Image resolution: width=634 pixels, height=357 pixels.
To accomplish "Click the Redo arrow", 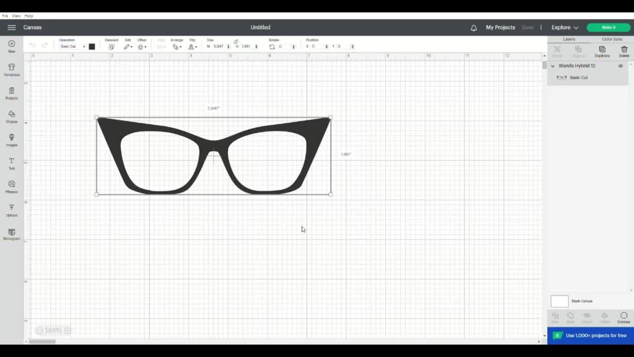I will (45, 45).
